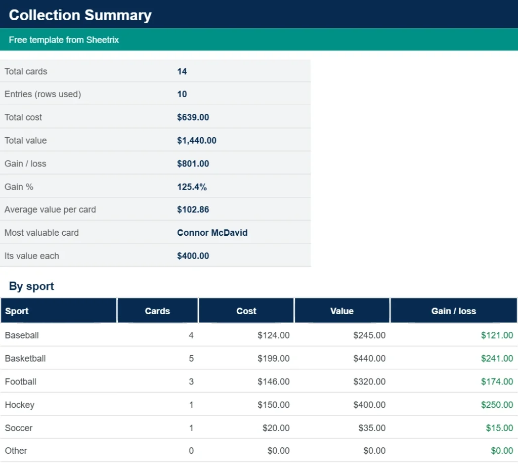Click Basketball value $440.00
518x471 pixels.
click(x=369, y=358)
